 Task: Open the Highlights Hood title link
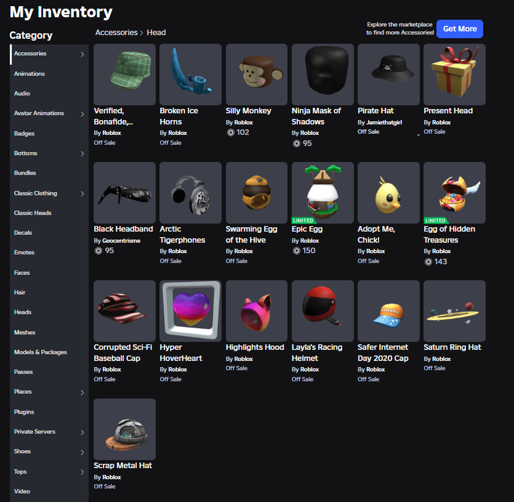click(x=255, y=347)
